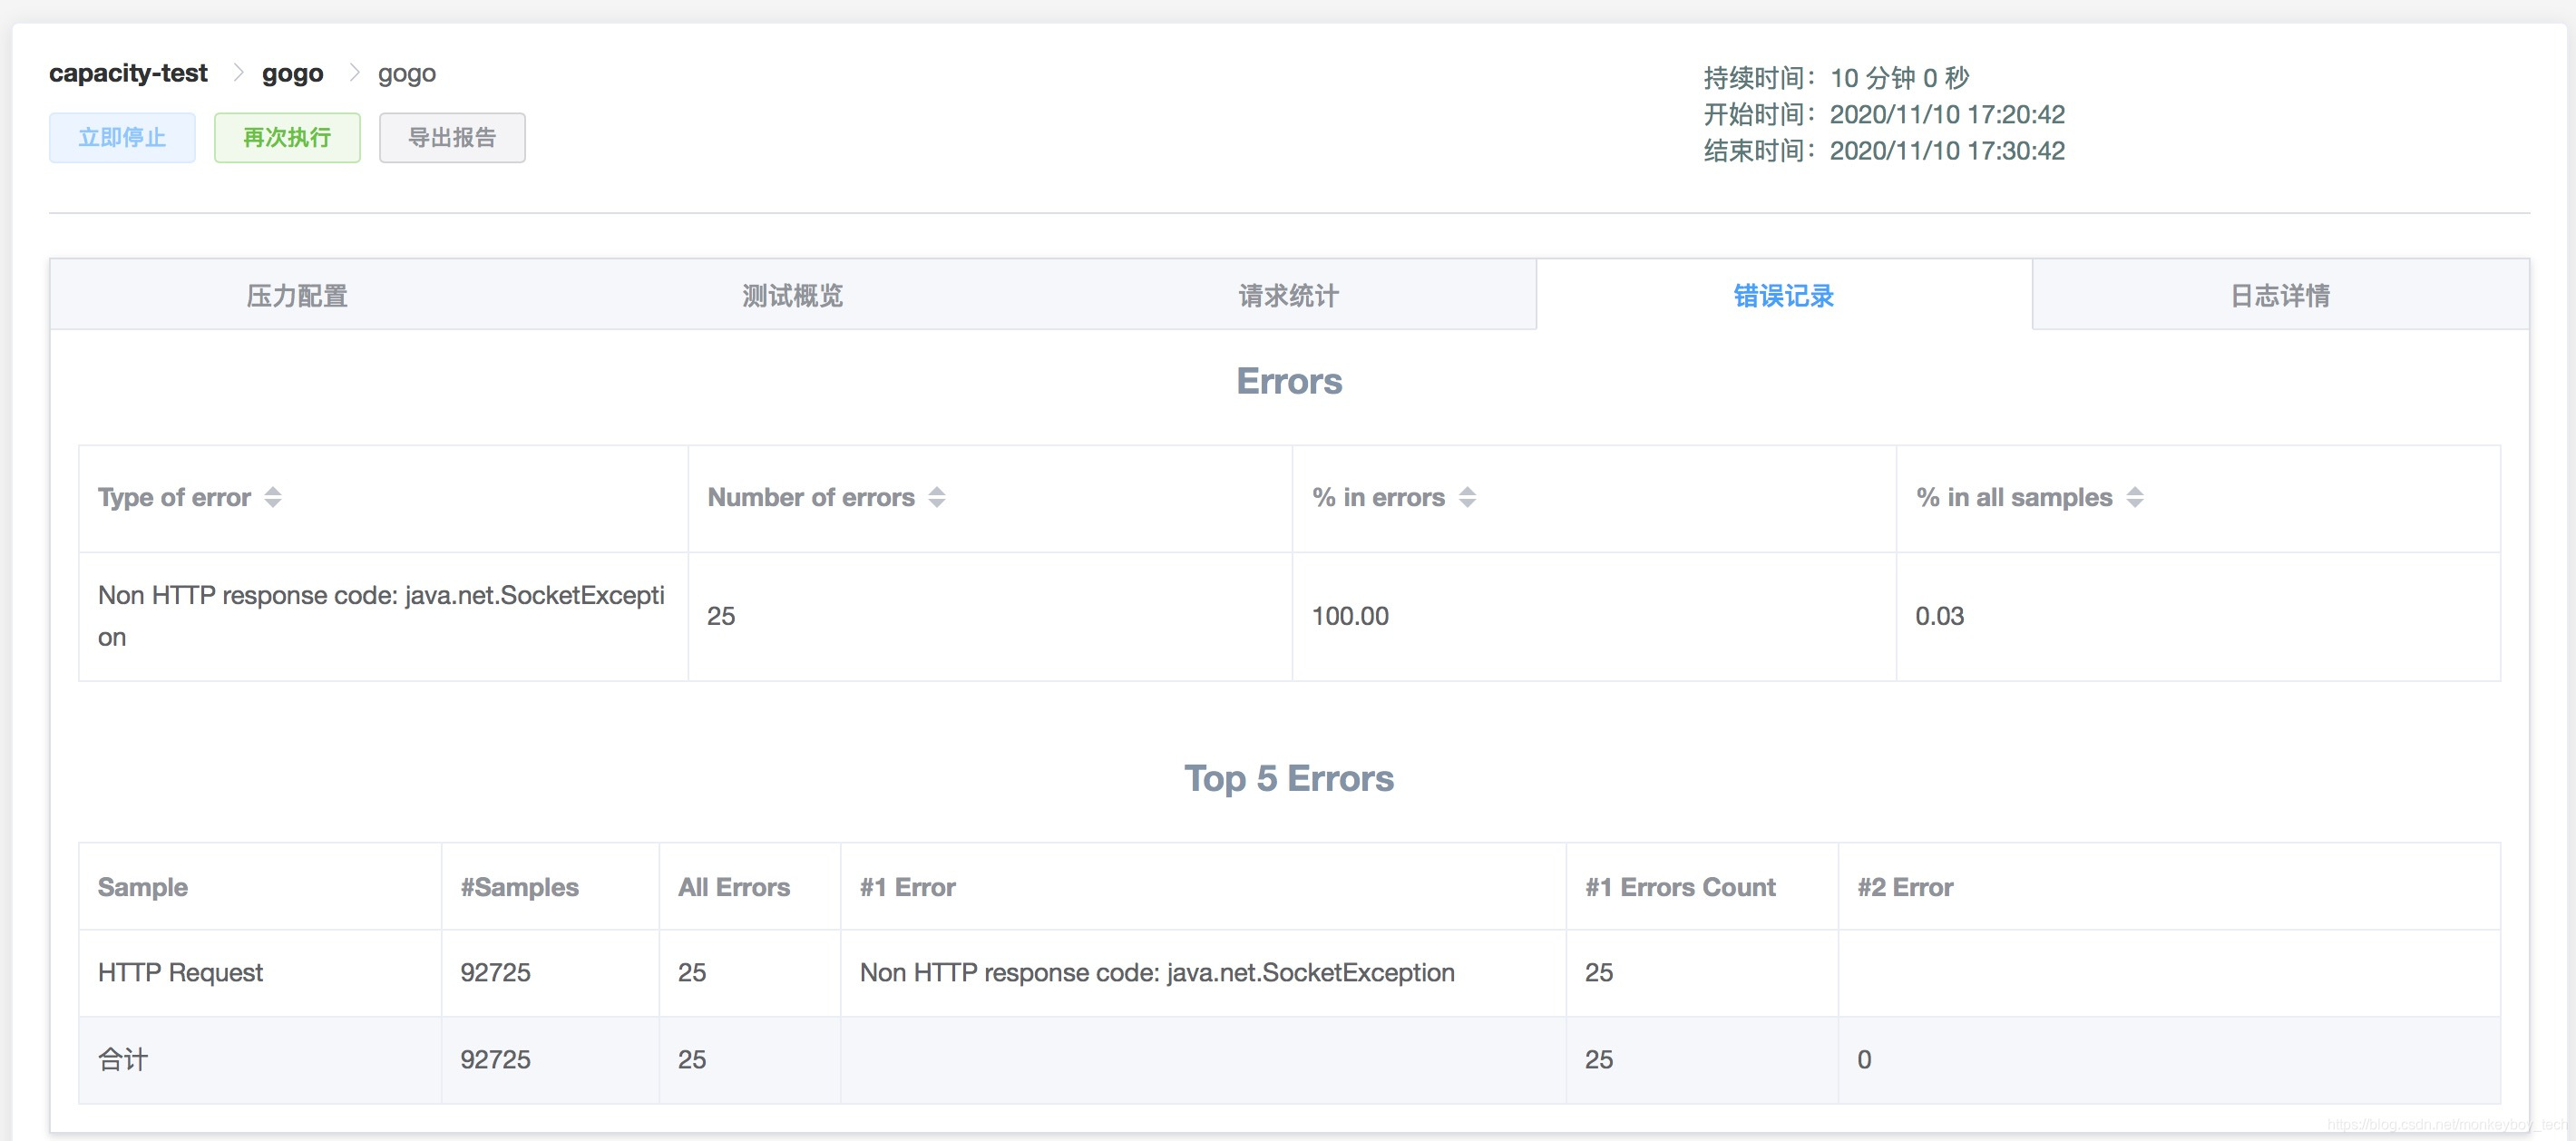2576x1141 pixels.
Task: Select the java.net.SocketException error type cell
Action: pos(383,616)
